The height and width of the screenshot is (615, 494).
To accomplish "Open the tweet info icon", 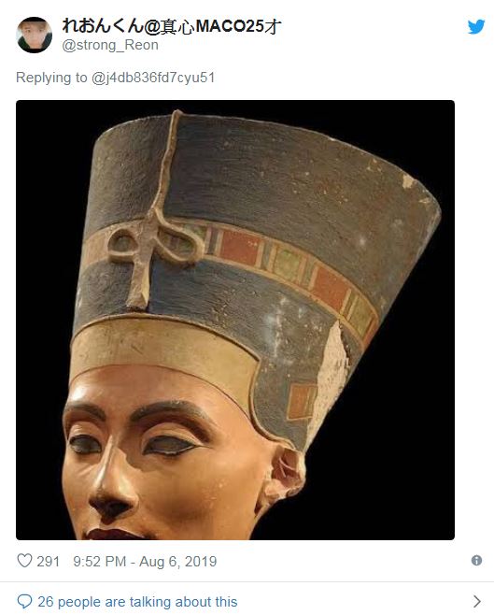I will (476, 561).
